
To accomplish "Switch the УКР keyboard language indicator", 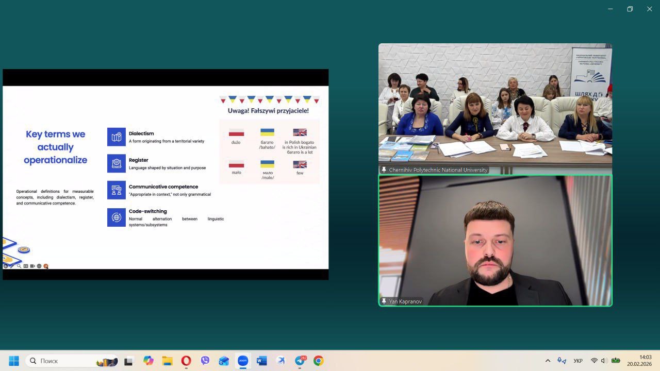I will (578, 361).
